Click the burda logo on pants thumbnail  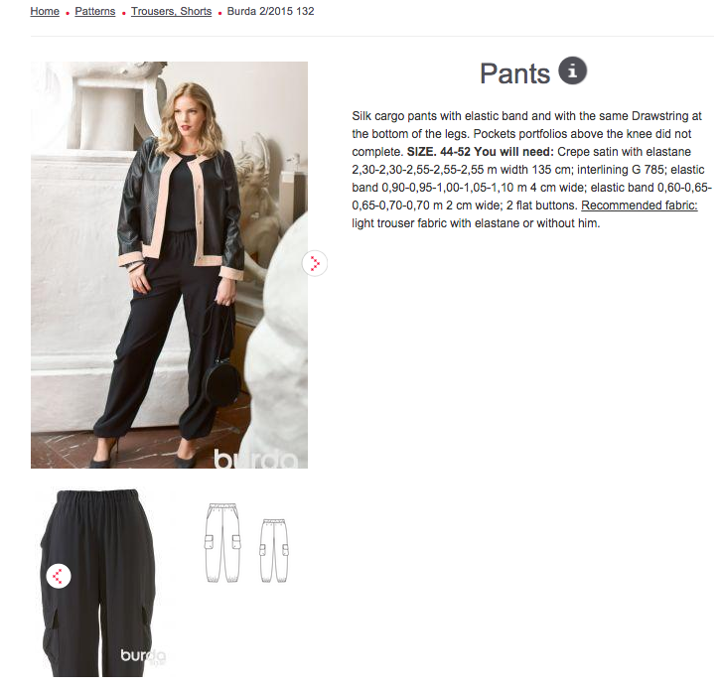click(x=143, y=655)
